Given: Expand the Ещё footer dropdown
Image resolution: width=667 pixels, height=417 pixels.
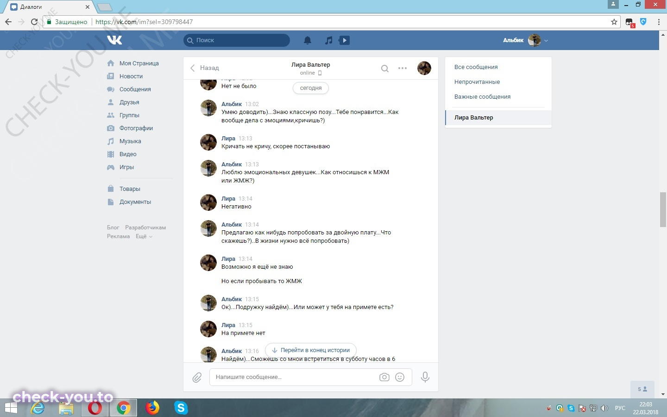Looking at the screenshot, I should pos(144,236).
